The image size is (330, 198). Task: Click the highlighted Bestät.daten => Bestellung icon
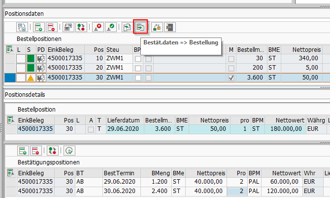pos(140,27)
